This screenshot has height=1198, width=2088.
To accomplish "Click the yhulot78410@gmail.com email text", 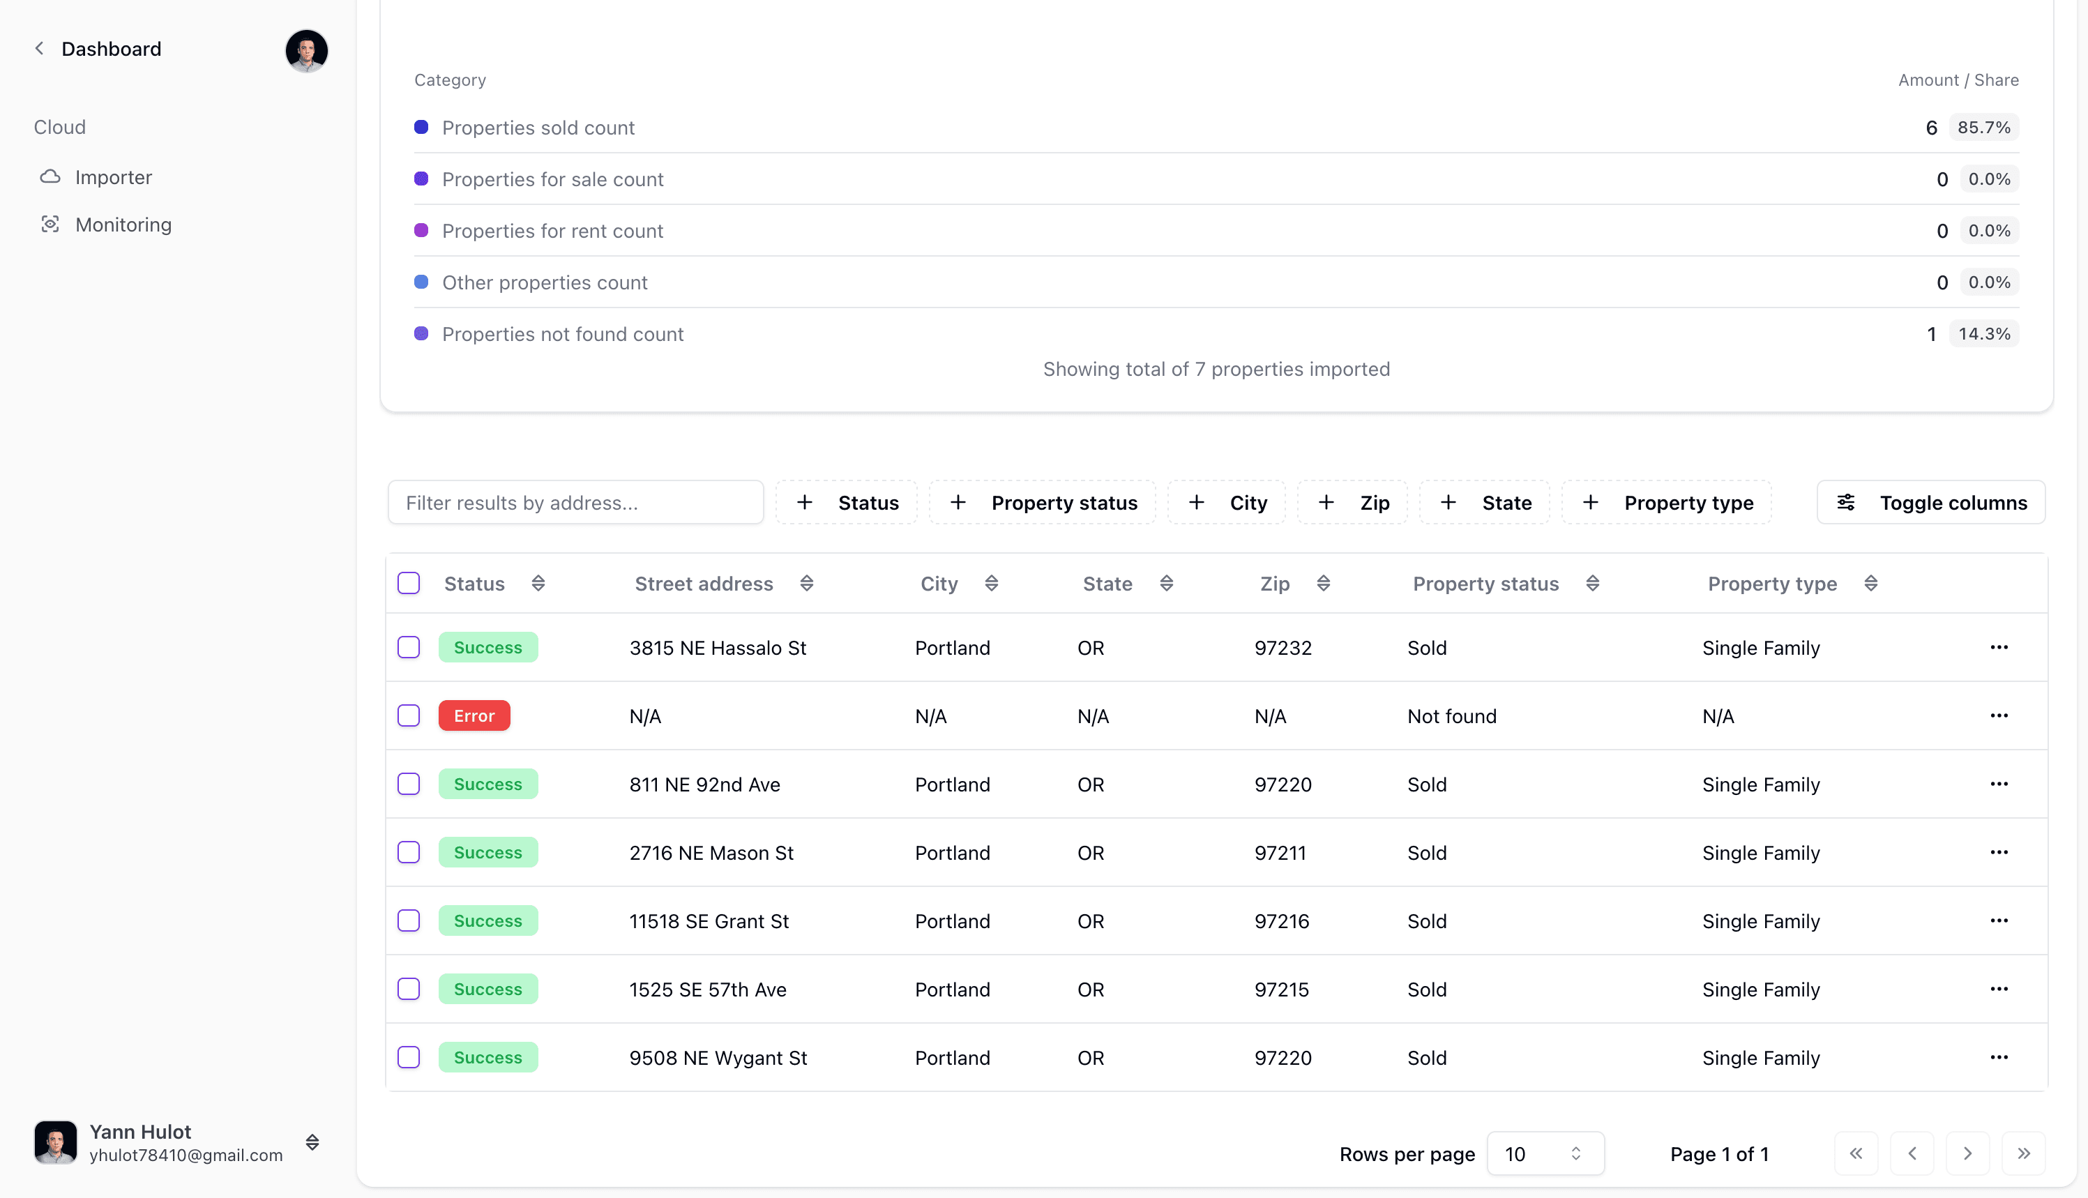I will 186,1155.
